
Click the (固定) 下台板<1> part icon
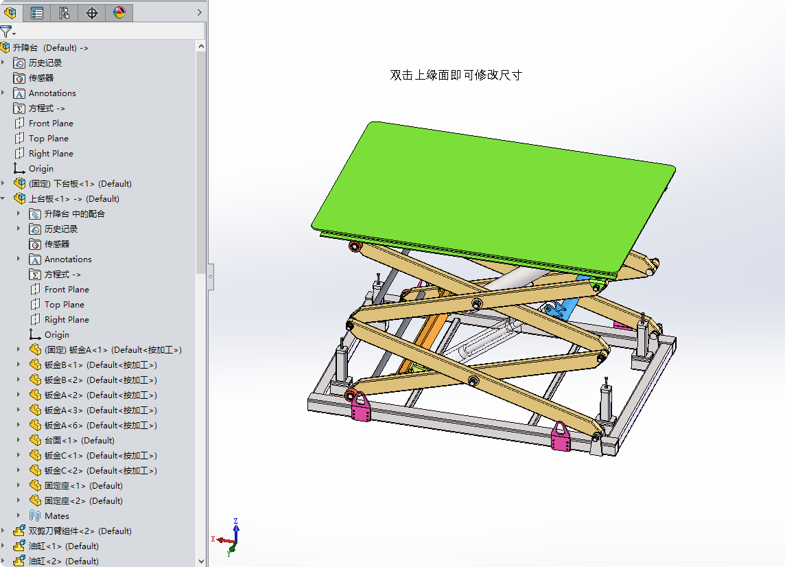19,183
